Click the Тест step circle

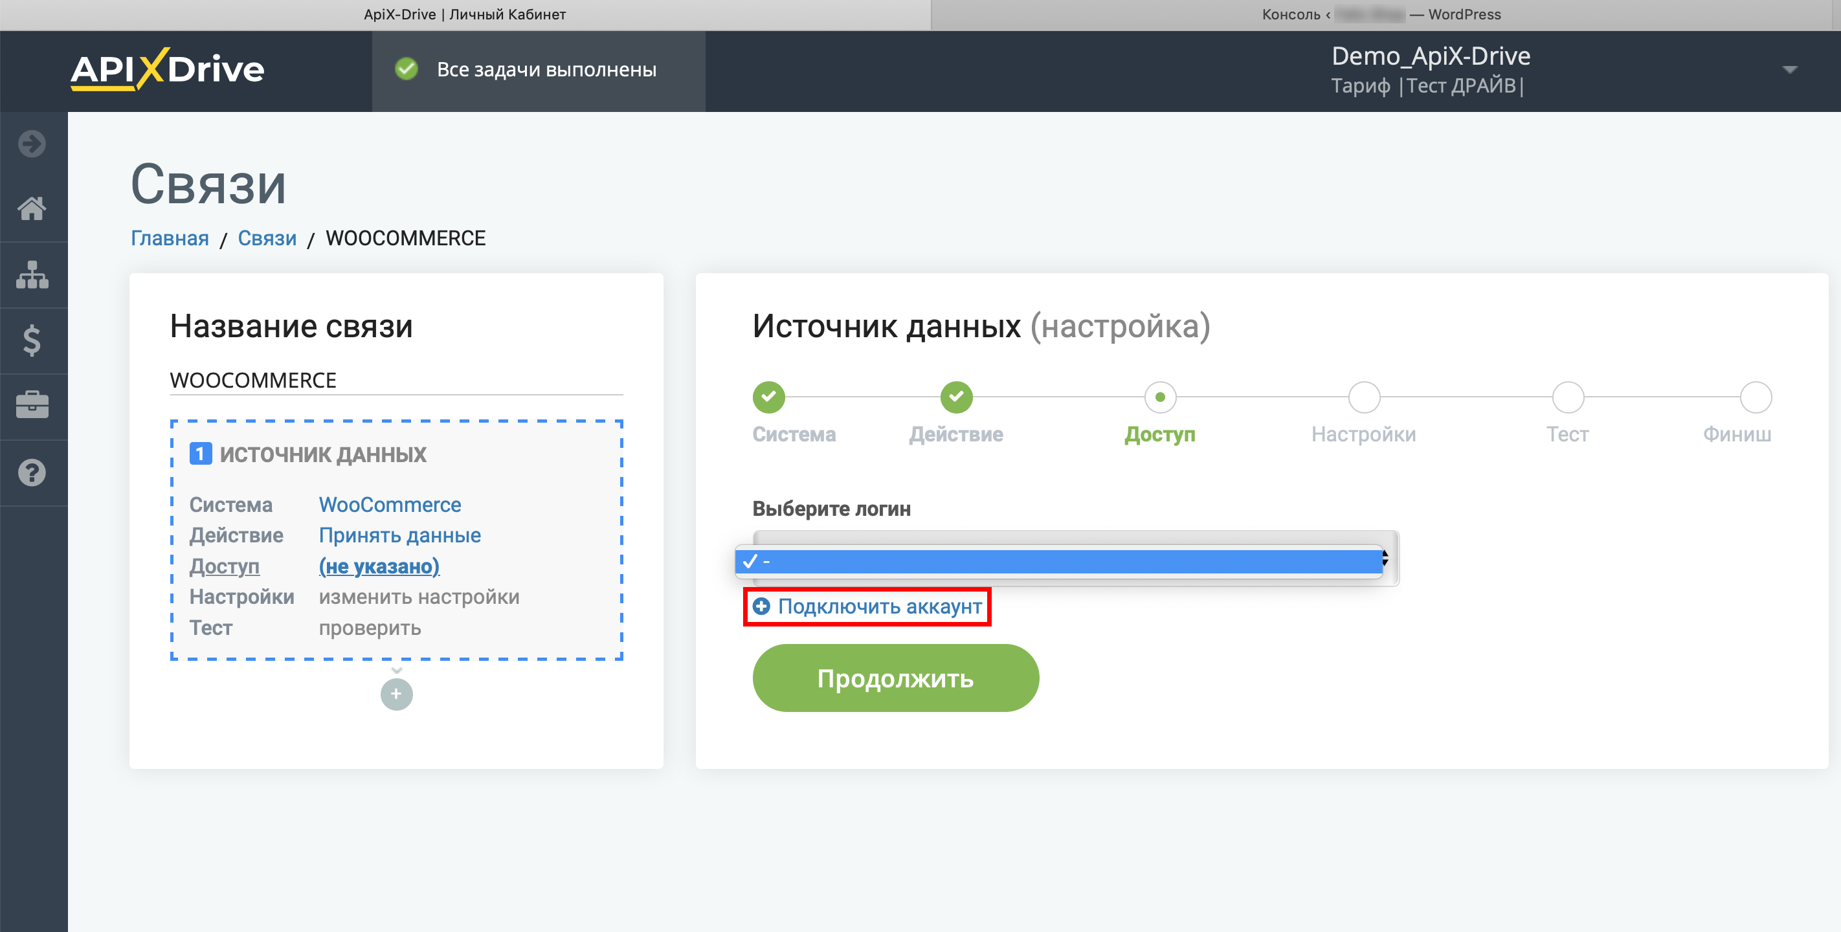point(1568,397)
